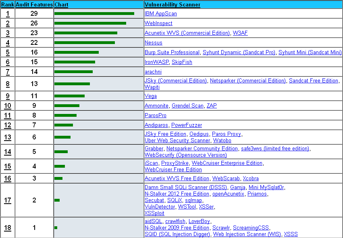The width and height of the screenshot is (343, 238).
Task: Open the Priamos link
Action: coord(257,194)
